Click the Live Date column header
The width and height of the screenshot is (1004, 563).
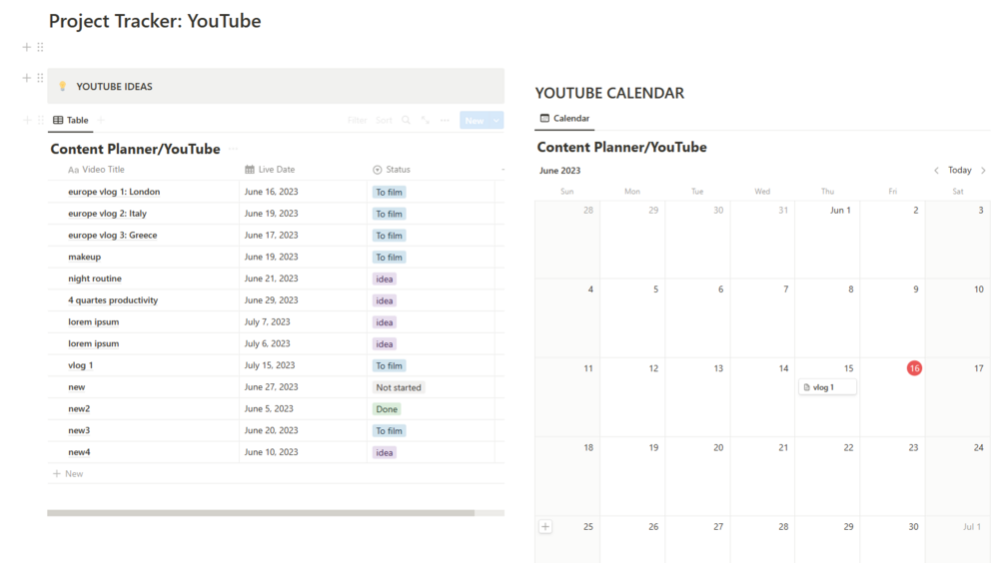(270, 170)
